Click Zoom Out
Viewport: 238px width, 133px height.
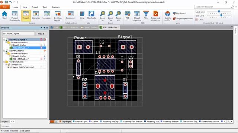[x=110, y=16]
